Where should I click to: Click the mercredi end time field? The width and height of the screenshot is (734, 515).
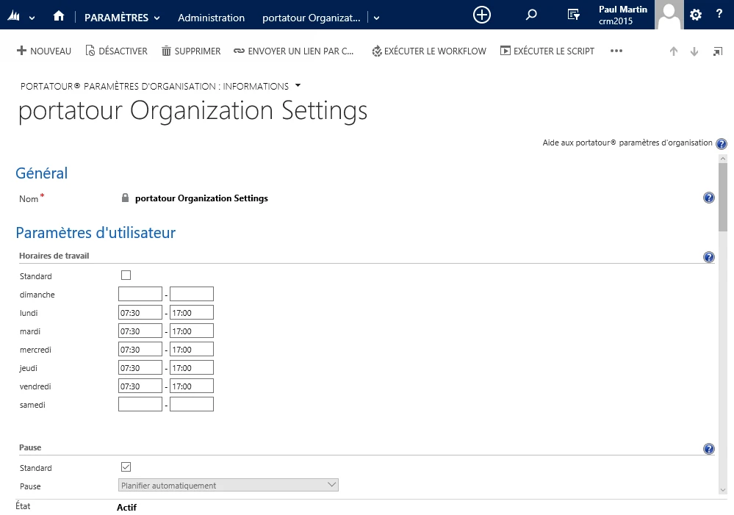click(x=192, y=349)
